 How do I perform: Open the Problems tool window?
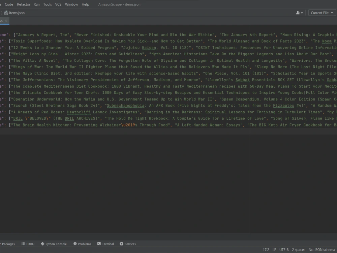[x=82, y=244]
